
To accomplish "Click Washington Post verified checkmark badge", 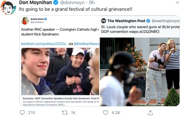I will [x=148, y=21].
